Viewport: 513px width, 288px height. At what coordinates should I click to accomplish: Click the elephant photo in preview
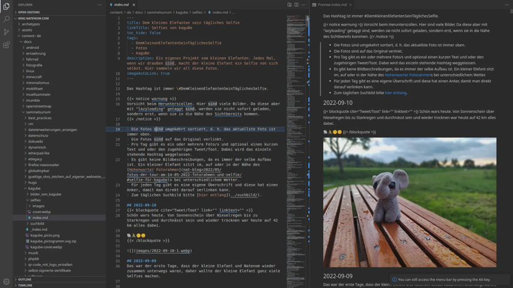coord(410,203)
